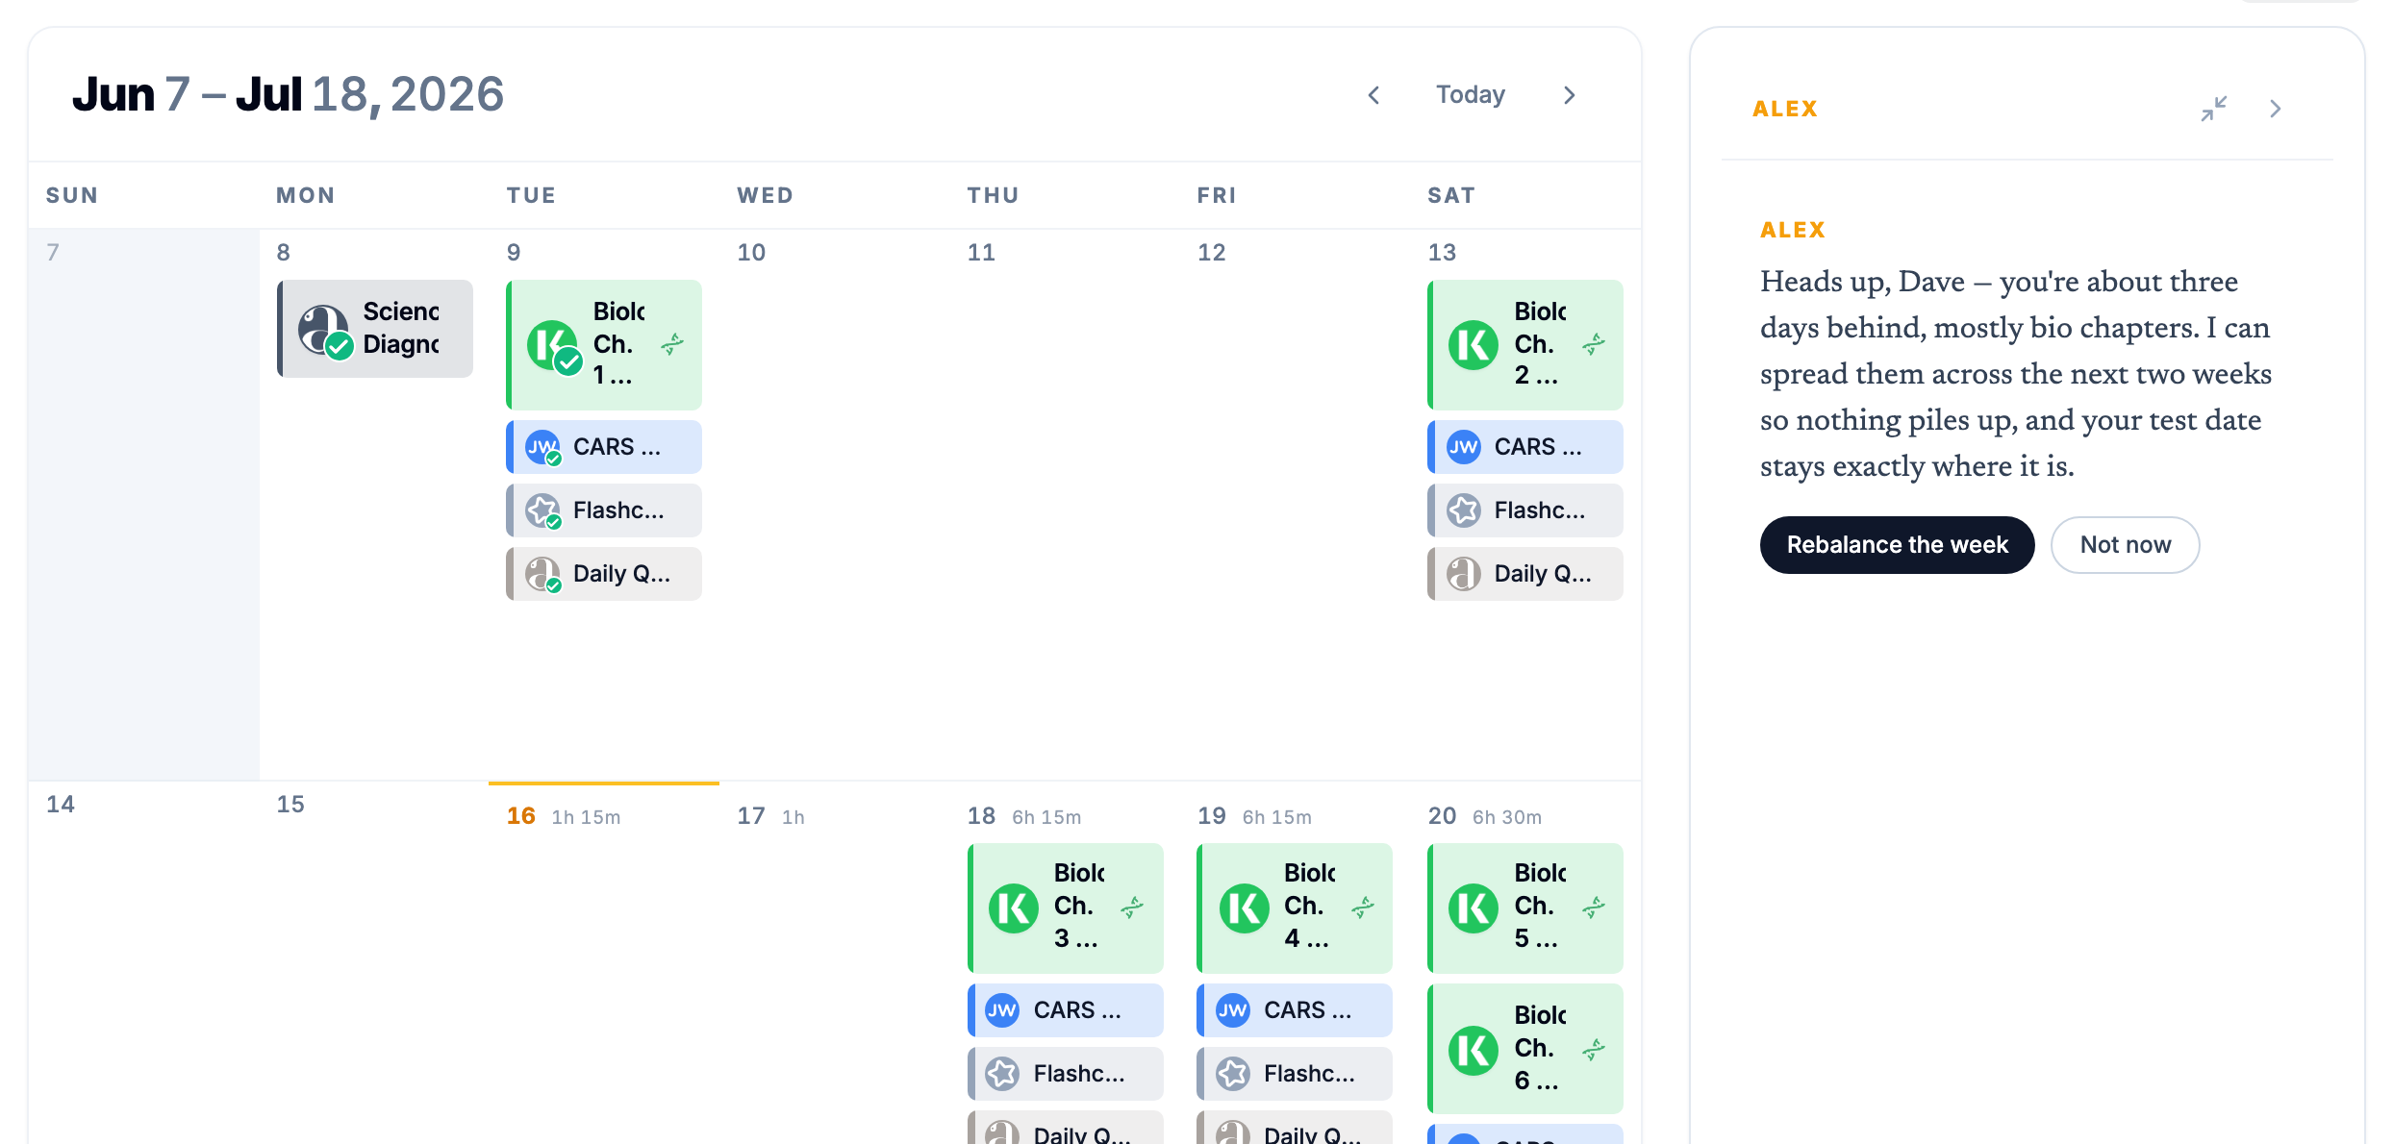The height and width of the screenshot is (1144, 2393).
Task: Open Daily Q task on June 9
Action: tap(604, 574)
